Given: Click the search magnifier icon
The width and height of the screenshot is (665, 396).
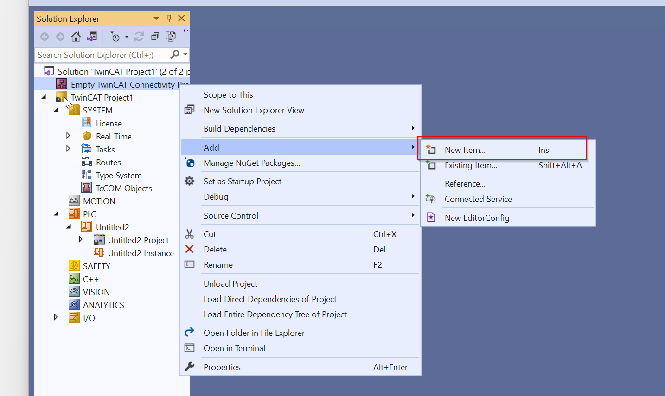Looking at the screenshot, I should click(x=175, y=55).
